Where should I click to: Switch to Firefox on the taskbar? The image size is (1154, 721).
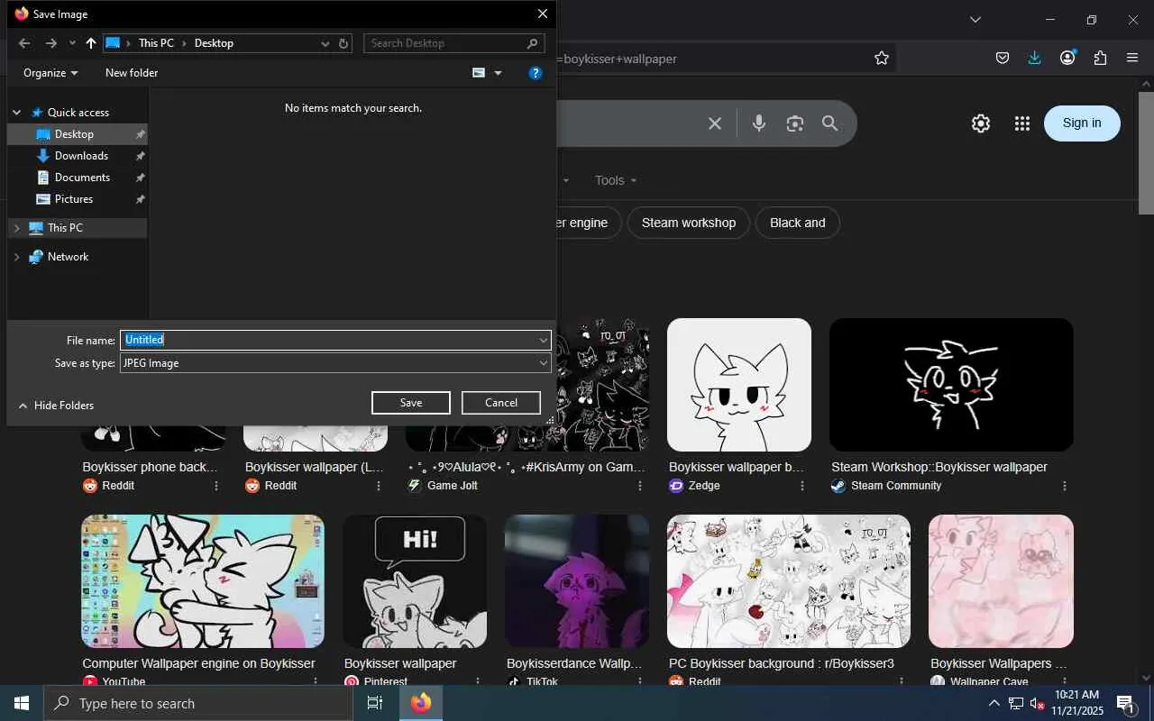(x=421, y=703)
